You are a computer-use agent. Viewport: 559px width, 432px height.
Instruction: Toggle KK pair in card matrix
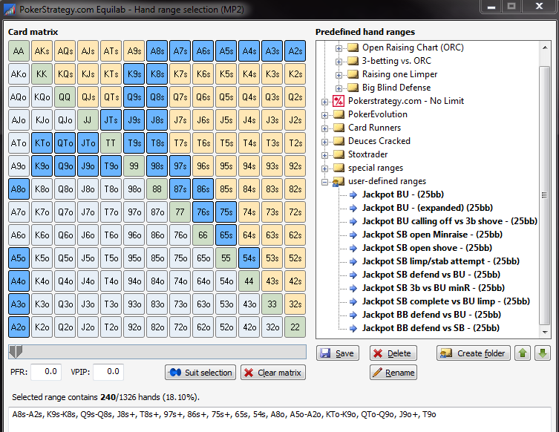click(42, 74)
